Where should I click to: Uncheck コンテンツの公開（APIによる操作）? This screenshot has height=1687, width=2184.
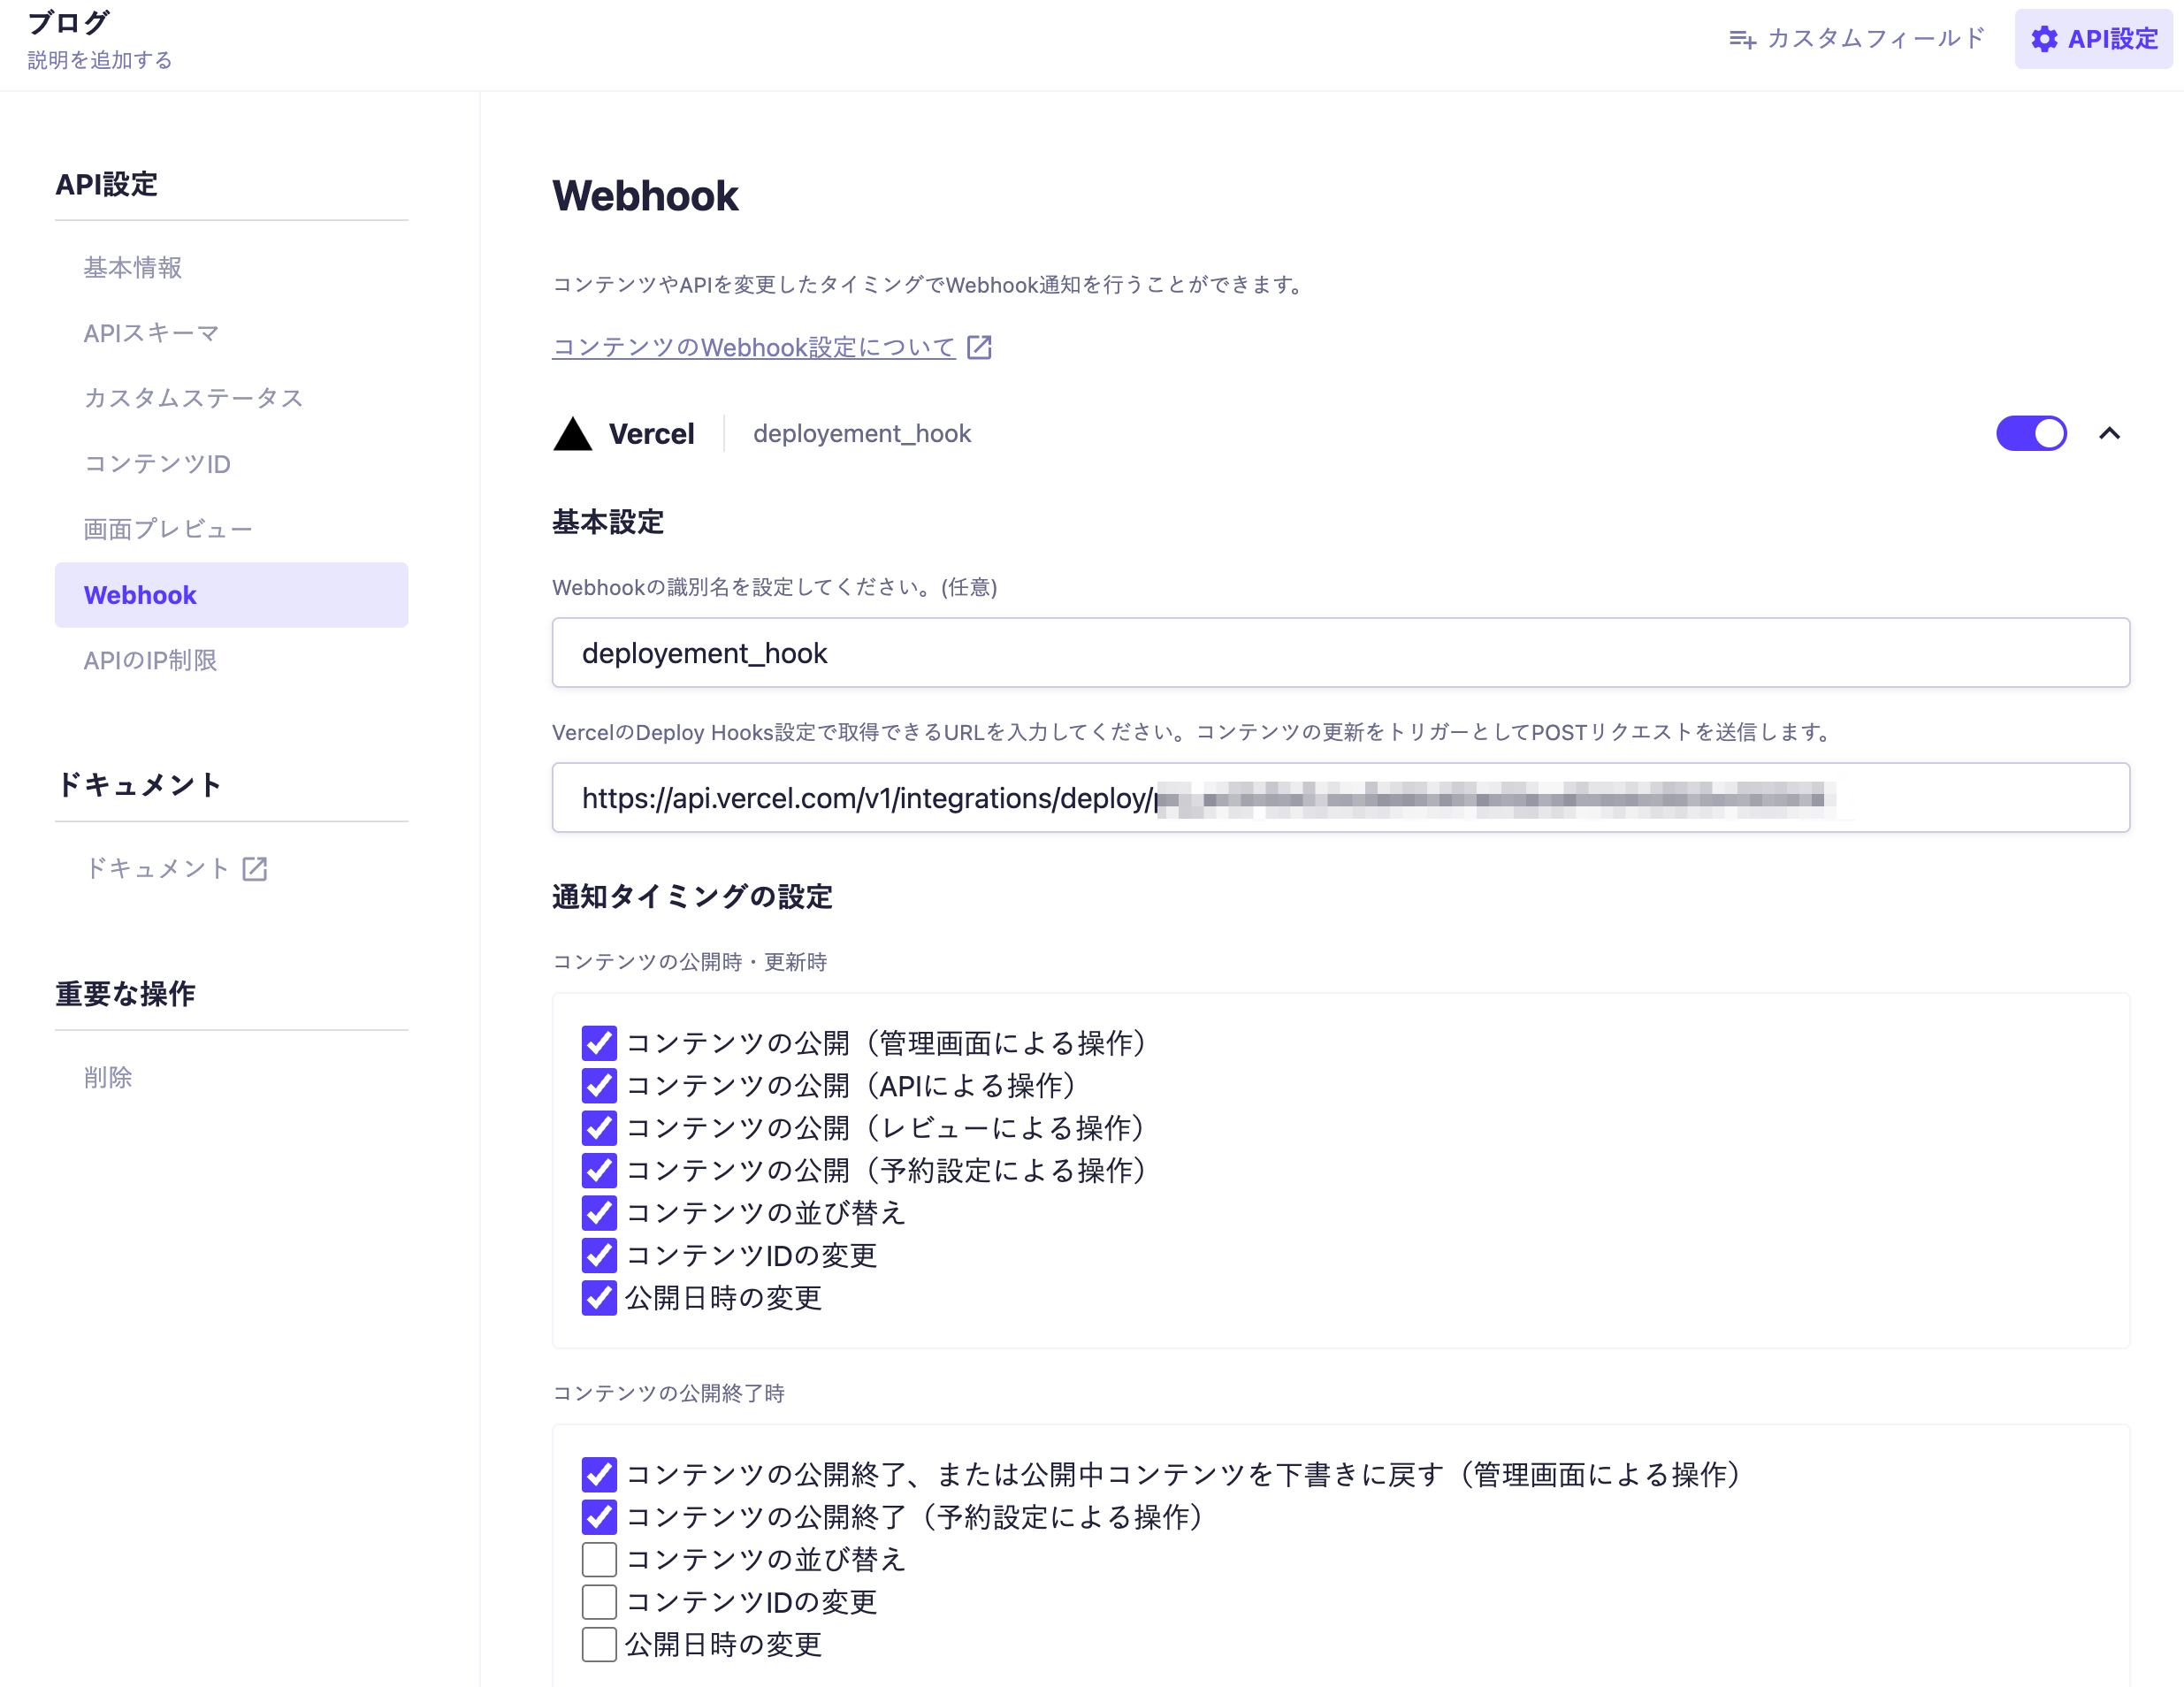pyautogui.click(x=599, y=1085)
